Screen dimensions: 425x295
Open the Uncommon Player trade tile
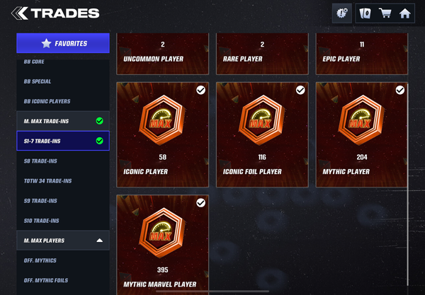[163, 54]
